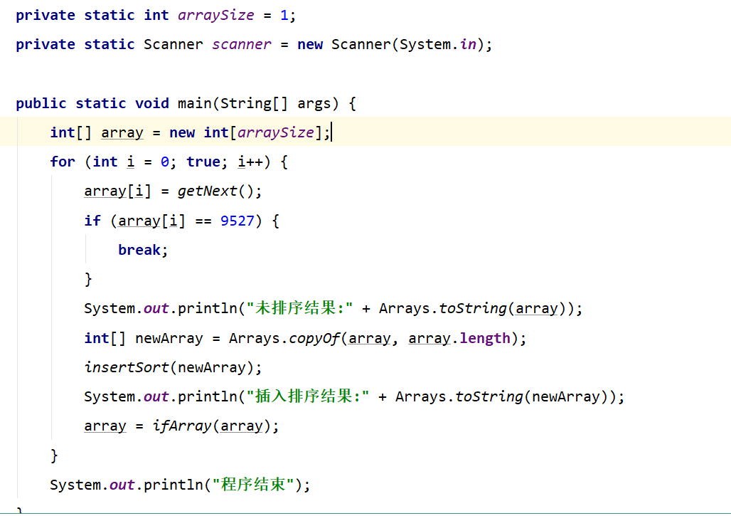Click 'toString(newArray)' in the println
The height and width of the screenshot is (516, 731).
(531, 396)
